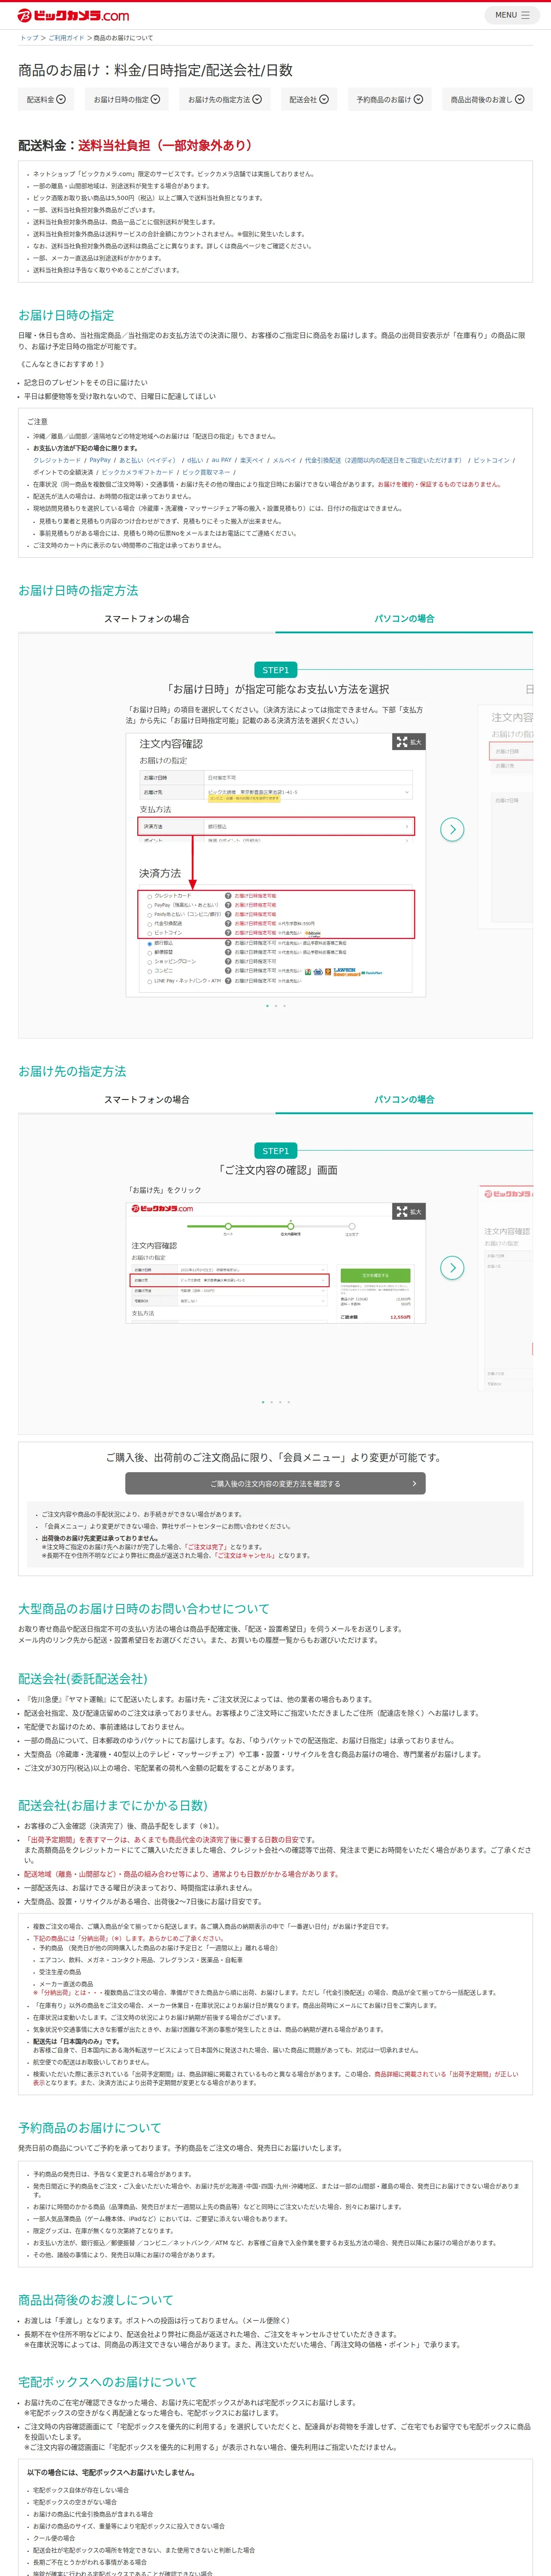
Task: Click the ビックカメラ.com logo
Action: [x=73, y=15]
